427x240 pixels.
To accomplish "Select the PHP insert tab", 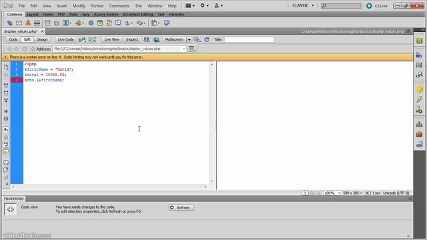I will tap(61, 14).
